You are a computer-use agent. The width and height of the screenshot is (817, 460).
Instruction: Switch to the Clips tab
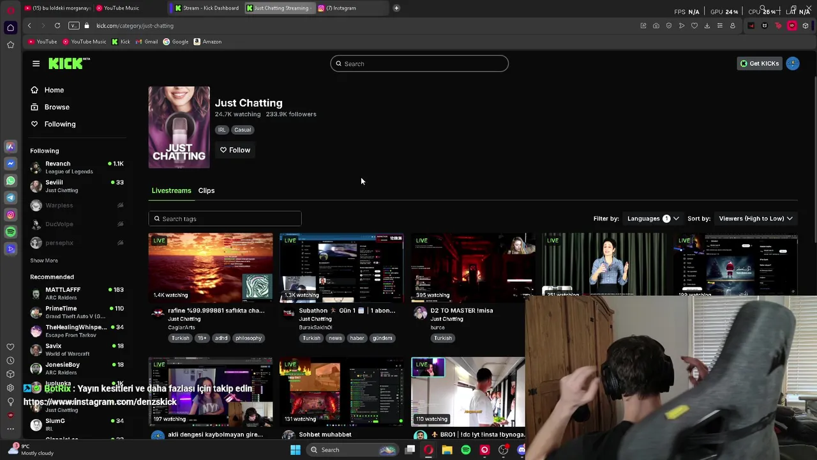pos(206,190)
